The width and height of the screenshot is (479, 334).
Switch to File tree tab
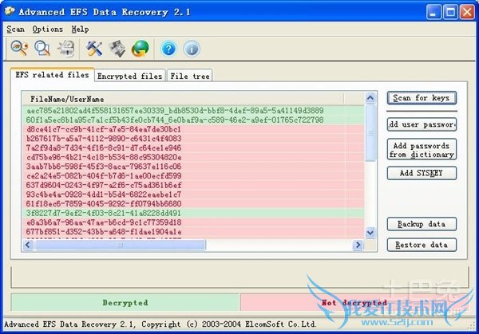(190, 76)
